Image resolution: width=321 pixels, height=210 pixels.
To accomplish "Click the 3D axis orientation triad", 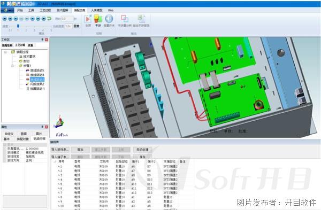I will pyautogui.click(x=59, y=122).
